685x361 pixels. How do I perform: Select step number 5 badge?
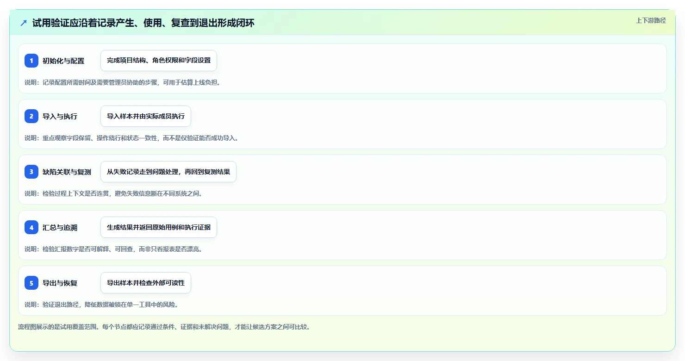tap(31, 283)
